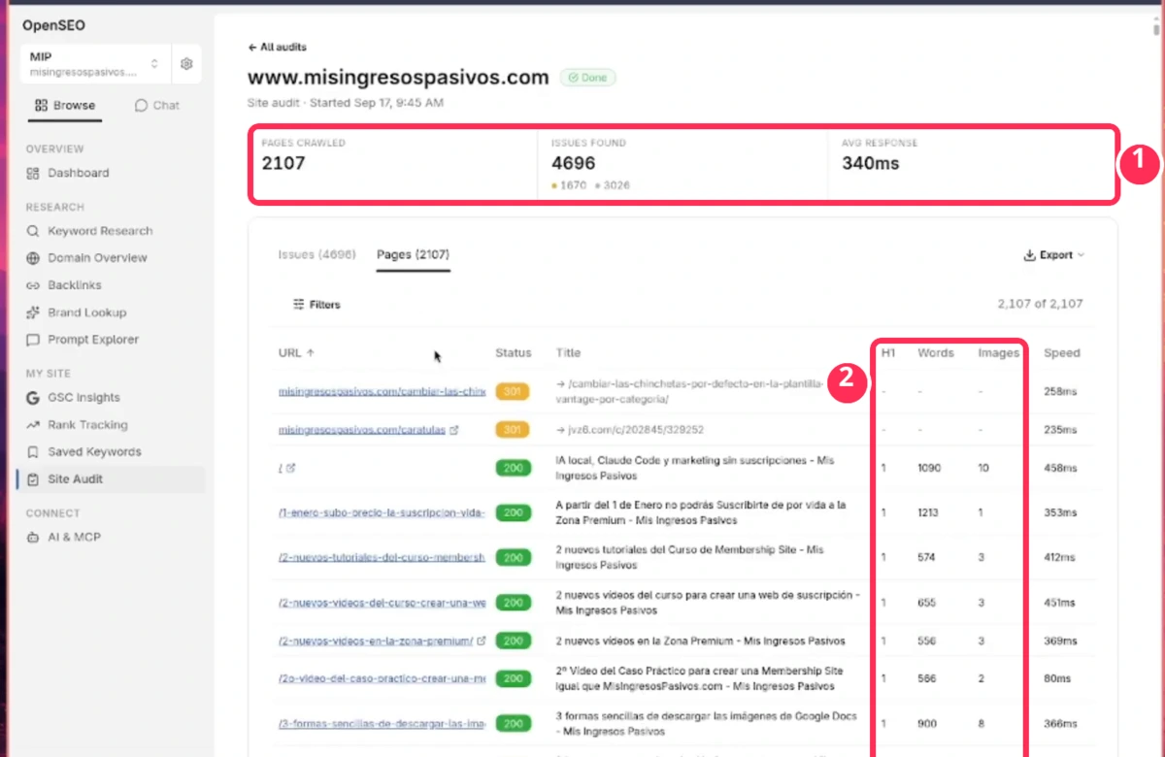1165x757 pixels.
Task: Click the Rank Tracking chart icon
Action: click(33, 424)
